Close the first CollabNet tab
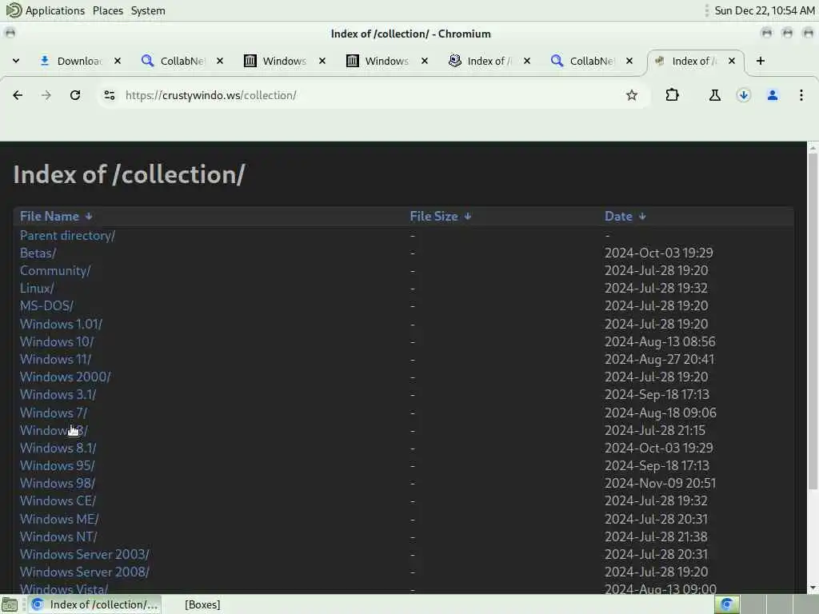 (220, 61)
